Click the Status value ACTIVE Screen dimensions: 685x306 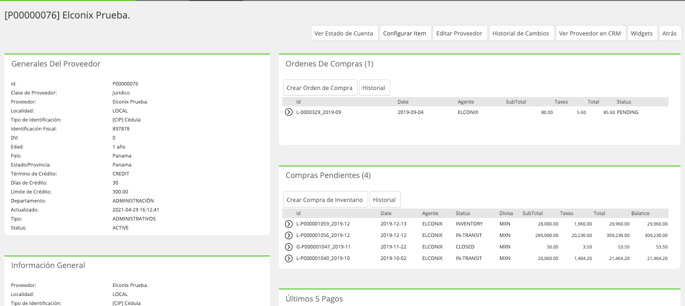pyautogui.click(x=121, y=228)
